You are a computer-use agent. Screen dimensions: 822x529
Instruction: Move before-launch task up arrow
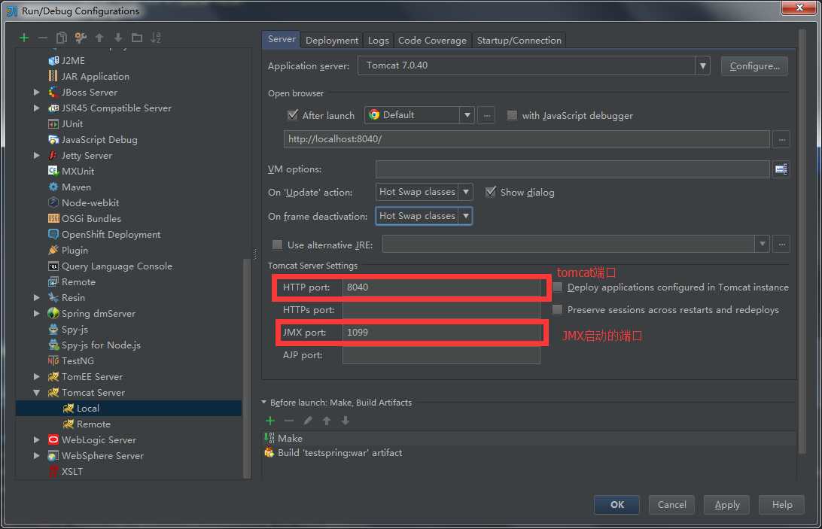pyautogui.click(x=327, y=421)
